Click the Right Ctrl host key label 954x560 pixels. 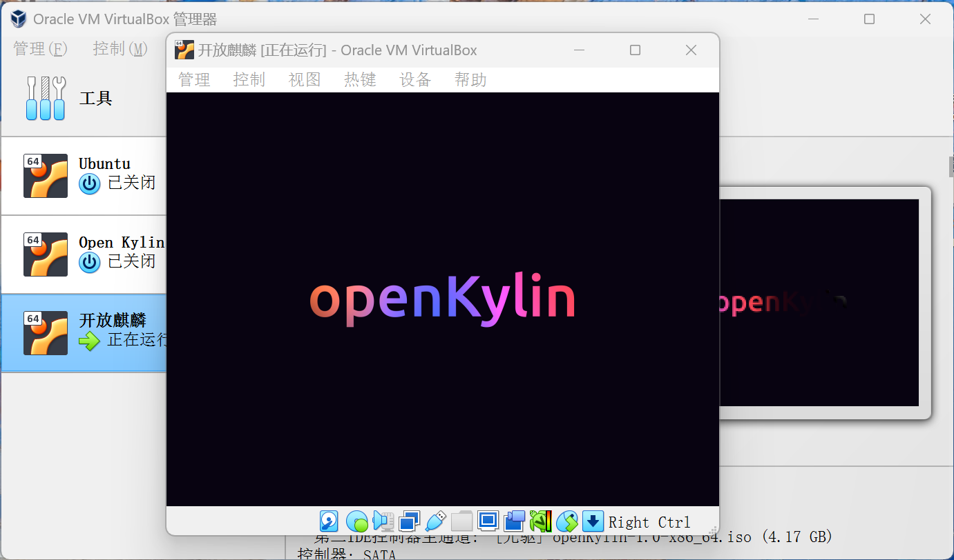pos(649,522)
